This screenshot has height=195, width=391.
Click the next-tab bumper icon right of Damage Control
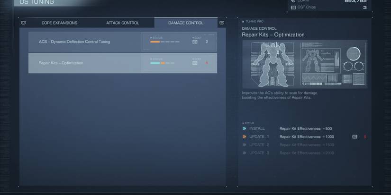pos(222,23)
